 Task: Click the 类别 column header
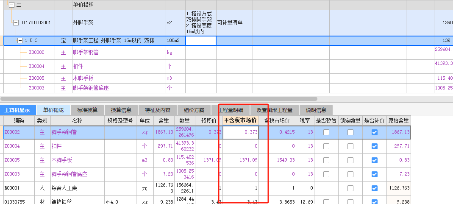tap(42, 120)
